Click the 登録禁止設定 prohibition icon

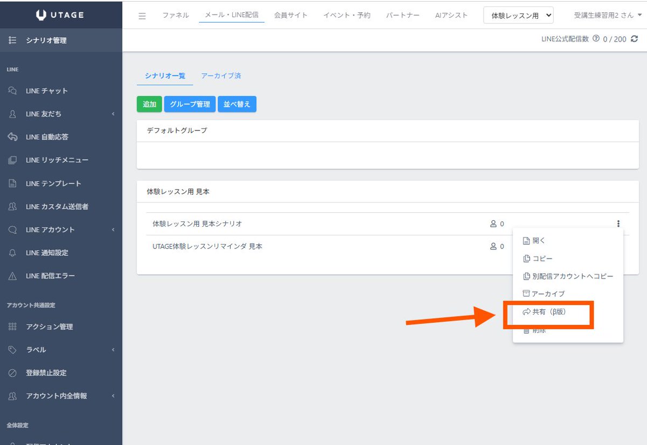(x=12, y=373)
